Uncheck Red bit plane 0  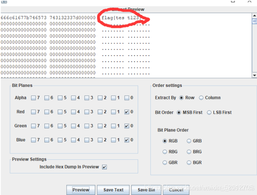tap(126, 112)
